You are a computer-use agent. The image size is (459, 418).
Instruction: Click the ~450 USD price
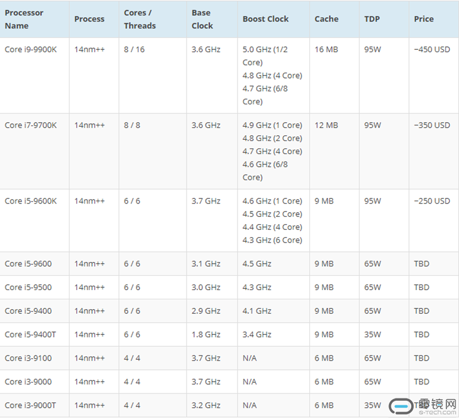(432, 49)
